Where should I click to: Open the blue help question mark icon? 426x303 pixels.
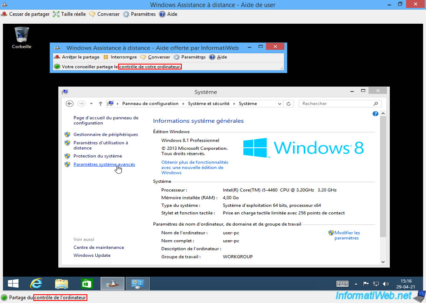point(375,114)
